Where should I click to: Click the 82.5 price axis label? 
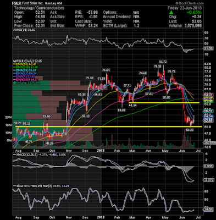(x=208, y=64)
